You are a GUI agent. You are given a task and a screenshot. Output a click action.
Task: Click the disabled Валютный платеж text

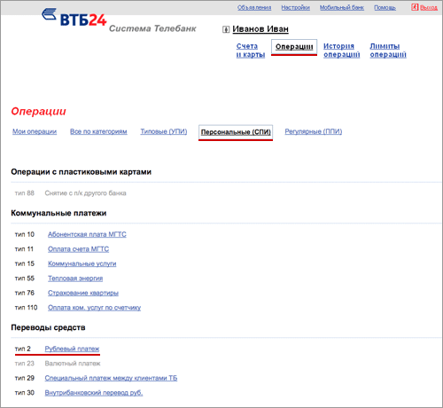73,364
